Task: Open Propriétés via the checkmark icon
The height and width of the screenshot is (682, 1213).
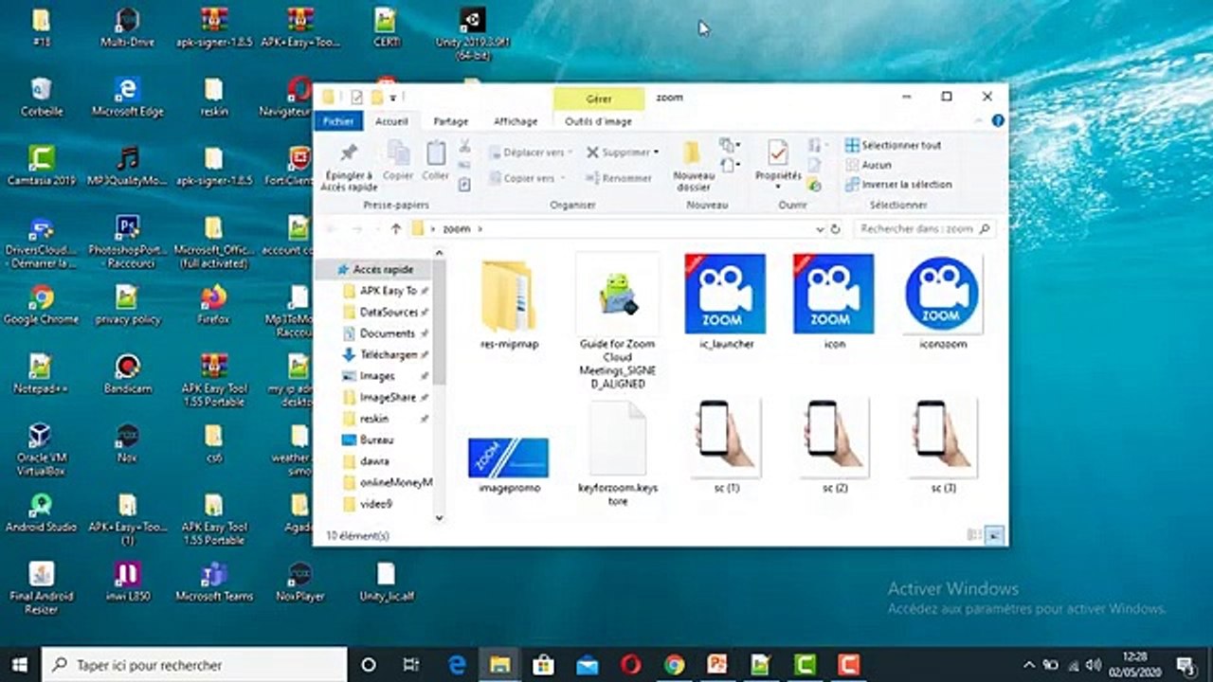Action: tap(778, 153)
